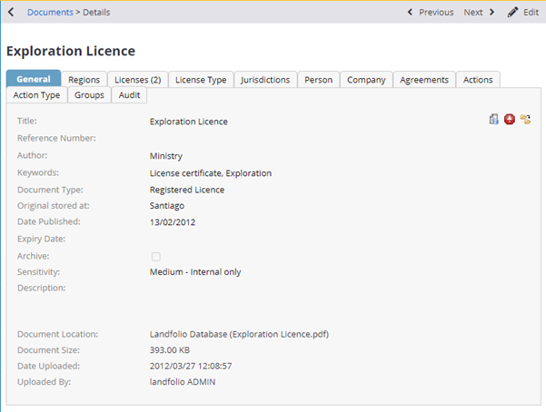Click the Exploration Licence page heading

click(71, 51)
